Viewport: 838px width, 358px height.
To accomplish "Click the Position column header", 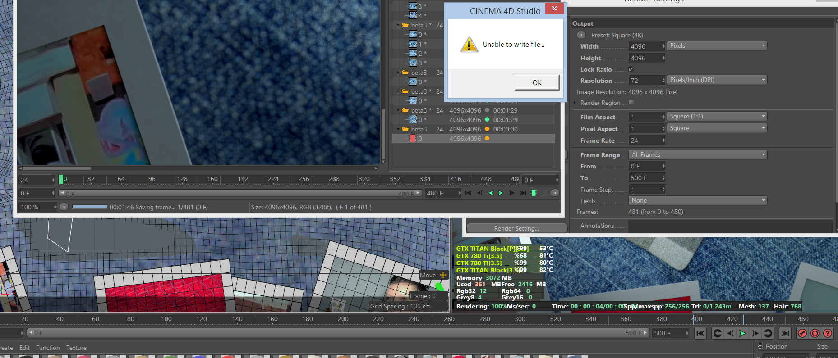I will [x=777, y=346].
